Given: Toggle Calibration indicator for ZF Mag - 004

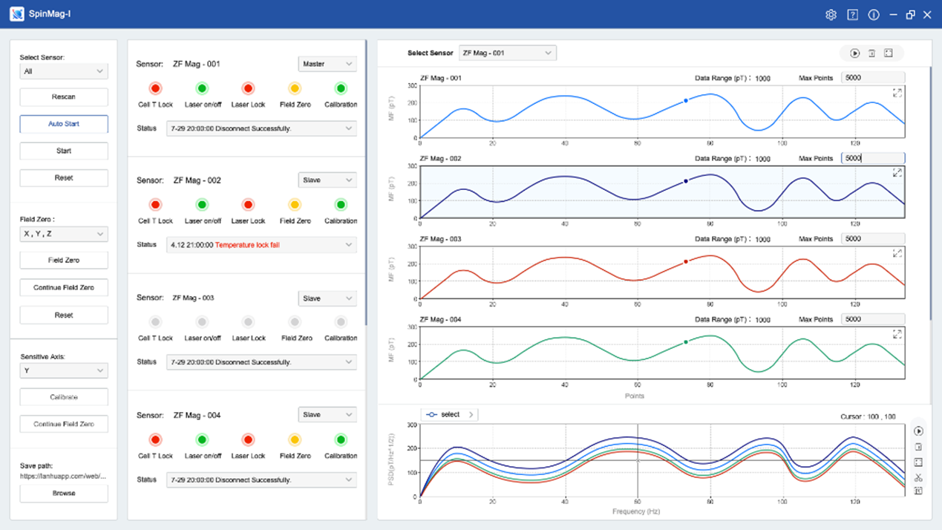Looking at the screenshot, I should [341, 440].
